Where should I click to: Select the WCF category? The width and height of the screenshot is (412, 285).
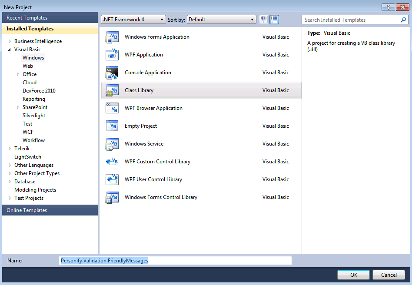coord(28,132)
